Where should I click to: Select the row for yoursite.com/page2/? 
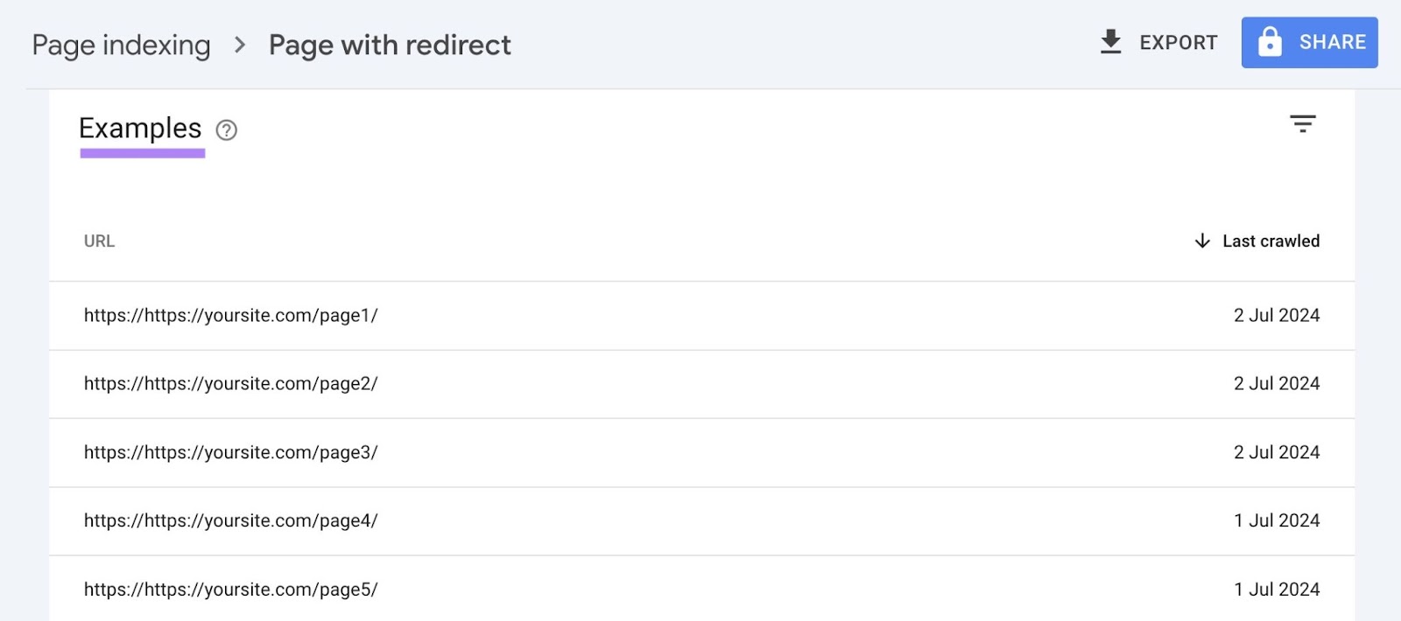230,384
